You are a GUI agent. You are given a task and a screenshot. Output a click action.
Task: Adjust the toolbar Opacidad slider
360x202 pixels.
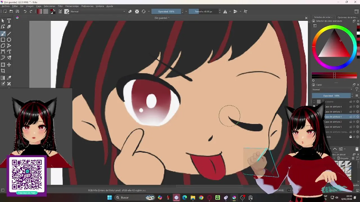(166, 12)
